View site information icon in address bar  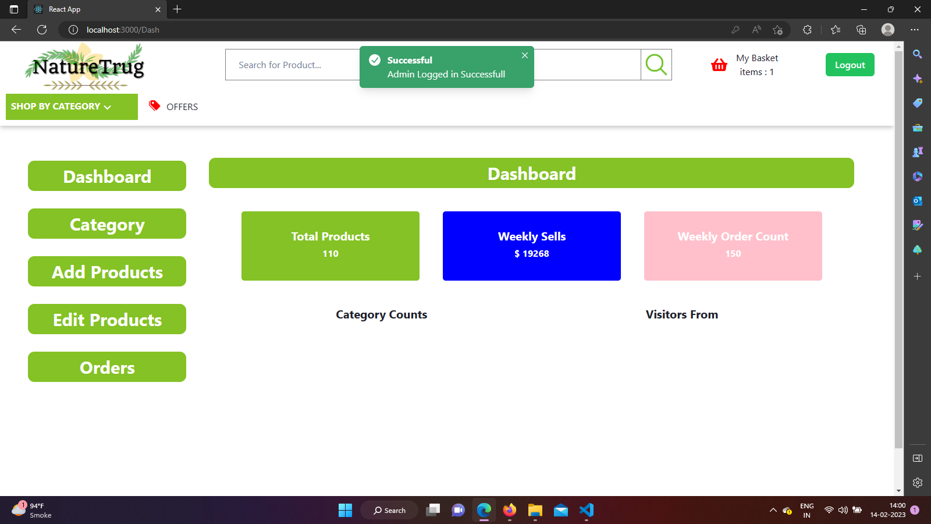coord(73,30)
